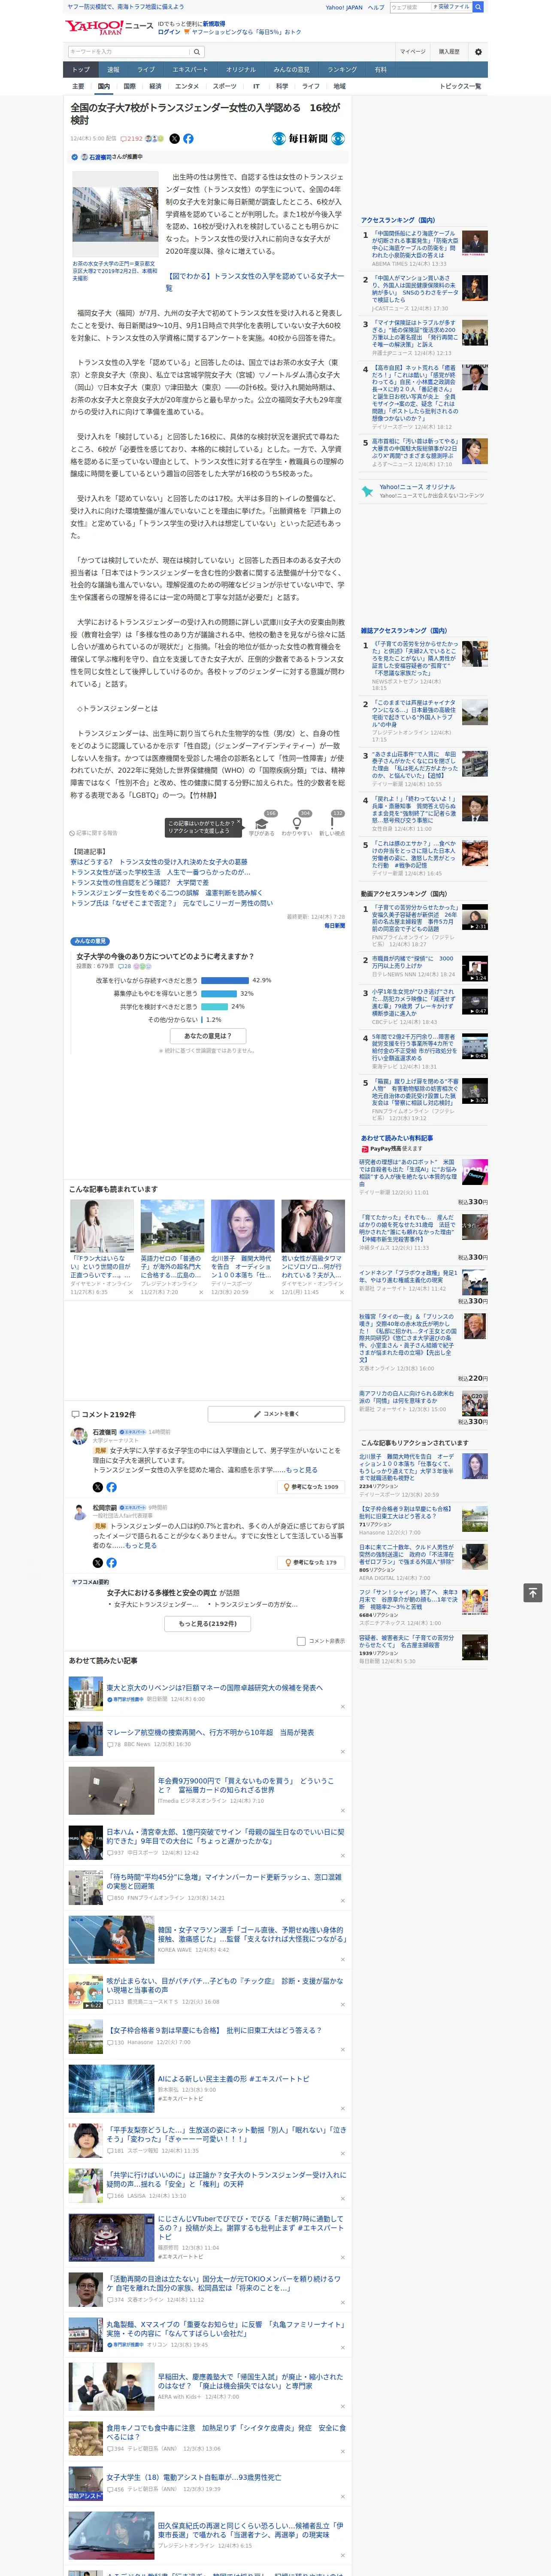The width and height of the screenshot is (551, 2576).
Task: Share 石渡嶺司's comment on Facebook
Action: [111, 1487]
